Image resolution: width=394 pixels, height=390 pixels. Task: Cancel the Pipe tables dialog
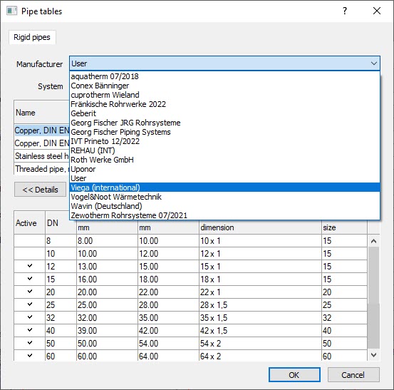(353, 375)
